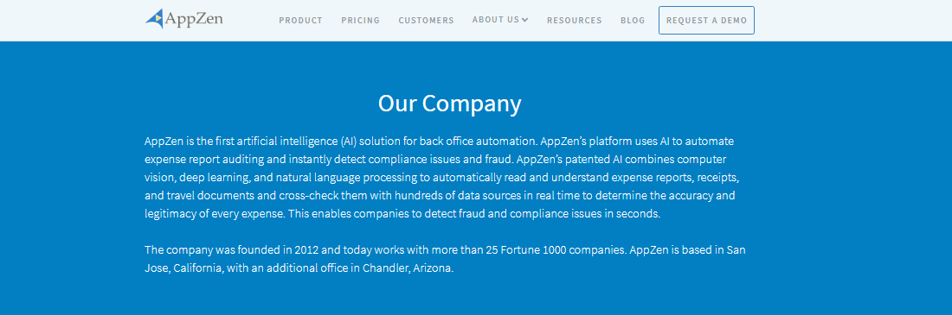Open the Resources navigation link

point(575,21)
